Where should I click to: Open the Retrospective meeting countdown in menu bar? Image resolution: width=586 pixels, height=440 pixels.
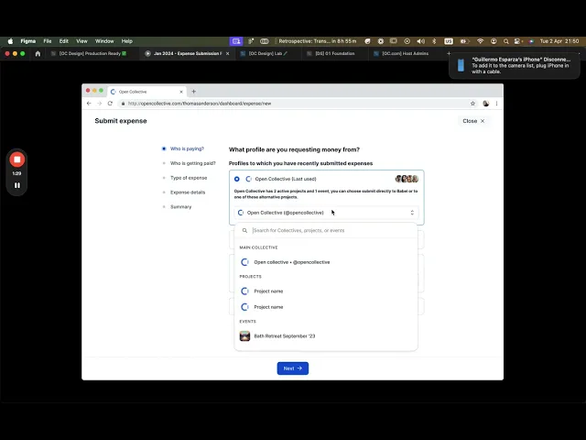pos(318,41)
